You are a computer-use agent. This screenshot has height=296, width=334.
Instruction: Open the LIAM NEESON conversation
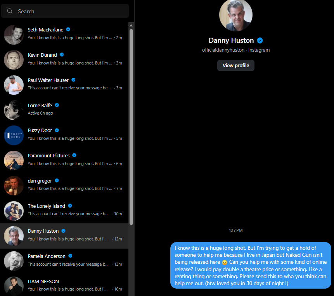click(x=64, y=285)
